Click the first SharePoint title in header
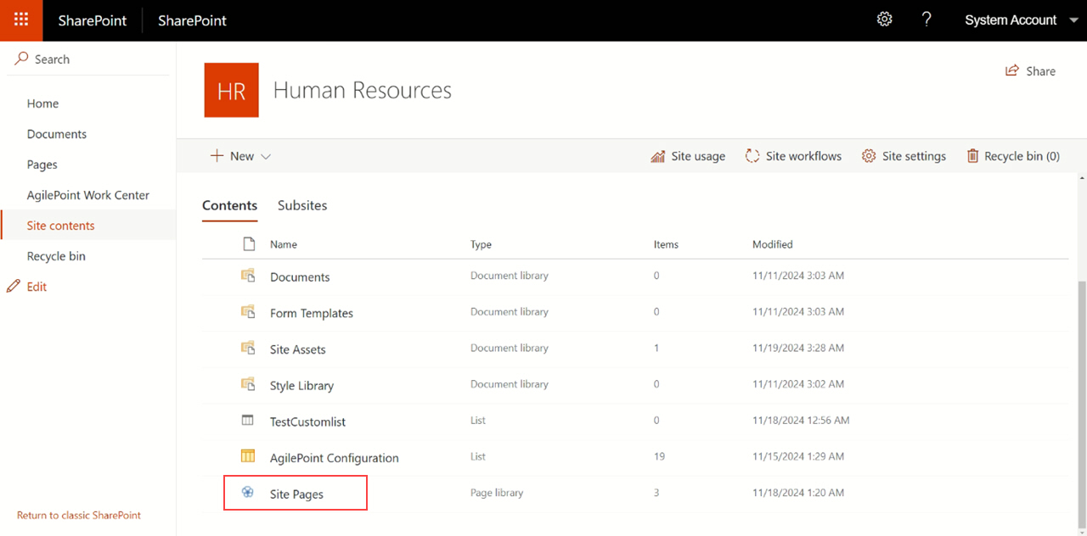Image resolution: width=1087 pixels, height=536 pixels. (93, 20)
